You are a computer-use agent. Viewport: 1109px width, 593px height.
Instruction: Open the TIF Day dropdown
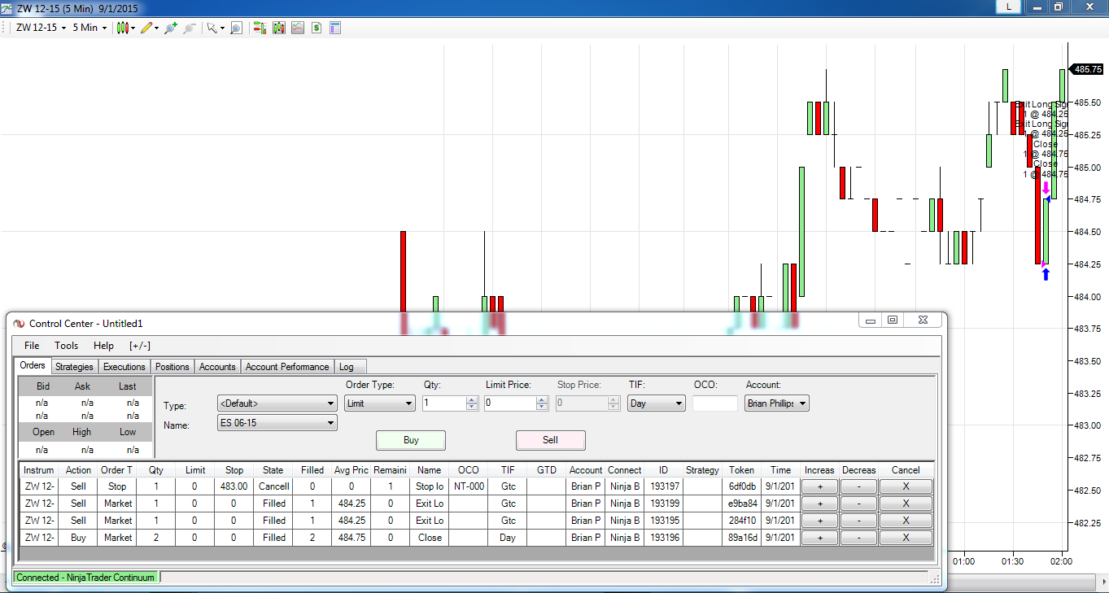pyautogui.click(x=657, y=403)
